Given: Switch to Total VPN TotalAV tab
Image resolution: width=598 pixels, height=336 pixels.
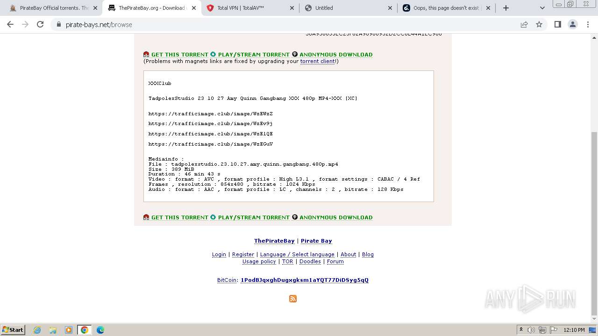Looking at the screenshot, I should coord(250,8).
